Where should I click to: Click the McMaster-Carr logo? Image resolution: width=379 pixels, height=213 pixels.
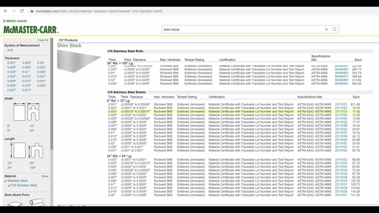tap(31, 30)
